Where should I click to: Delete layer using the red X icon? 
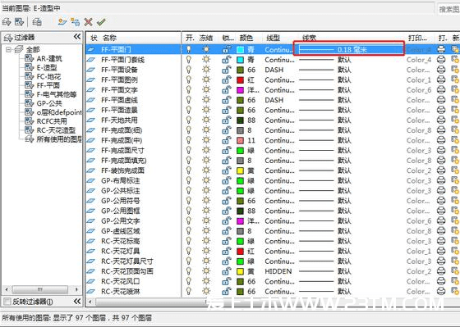point(88,21)
